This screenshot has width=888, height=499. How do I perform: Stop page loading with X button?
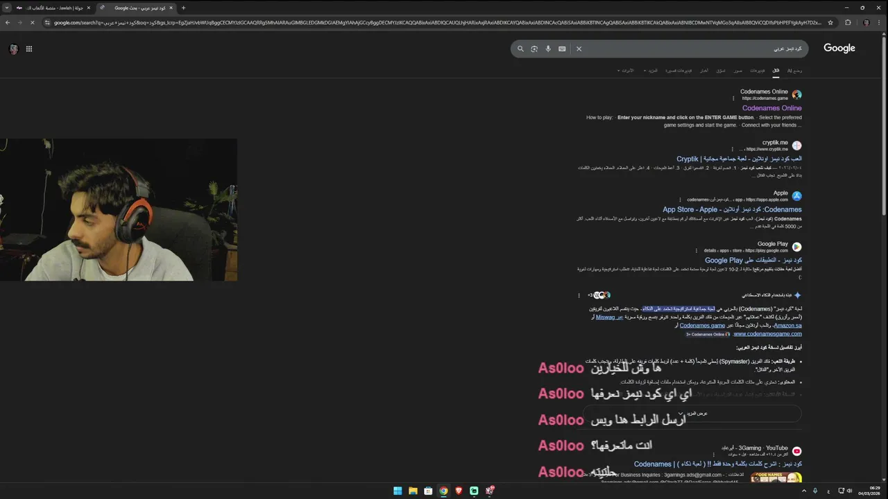coord(32,22)
